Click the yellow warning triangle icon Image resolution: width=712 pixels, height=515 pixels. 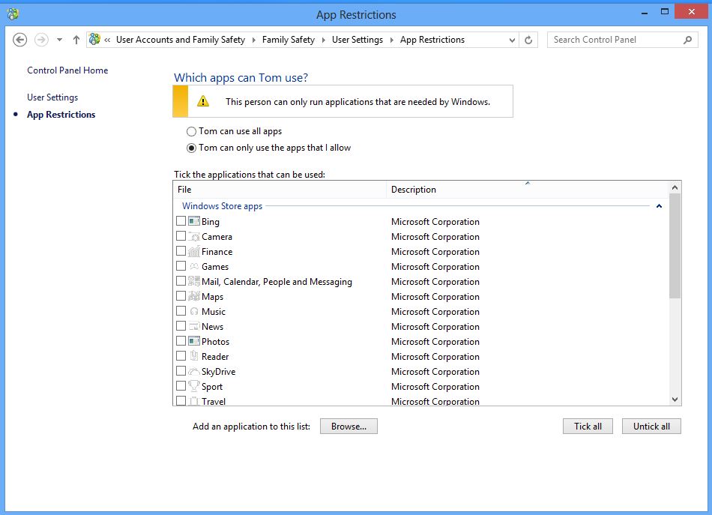pyautogui.click(x=203, y=101)
